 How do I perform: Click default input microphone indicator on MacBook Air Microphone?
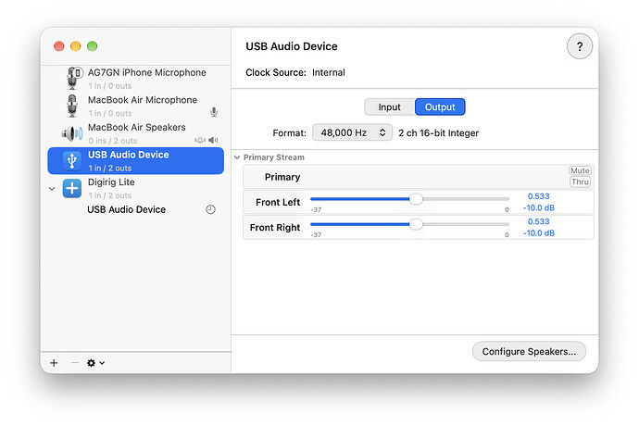click(214, 112)
